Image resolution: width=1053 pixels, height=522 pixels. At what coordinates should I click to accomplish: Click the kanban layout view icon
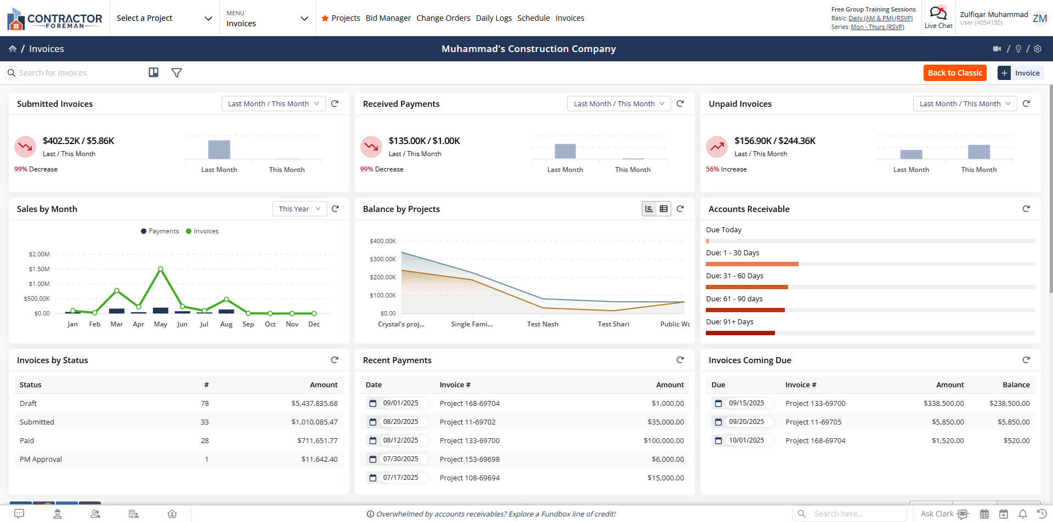pyautogui.click(x=154, y=73)
